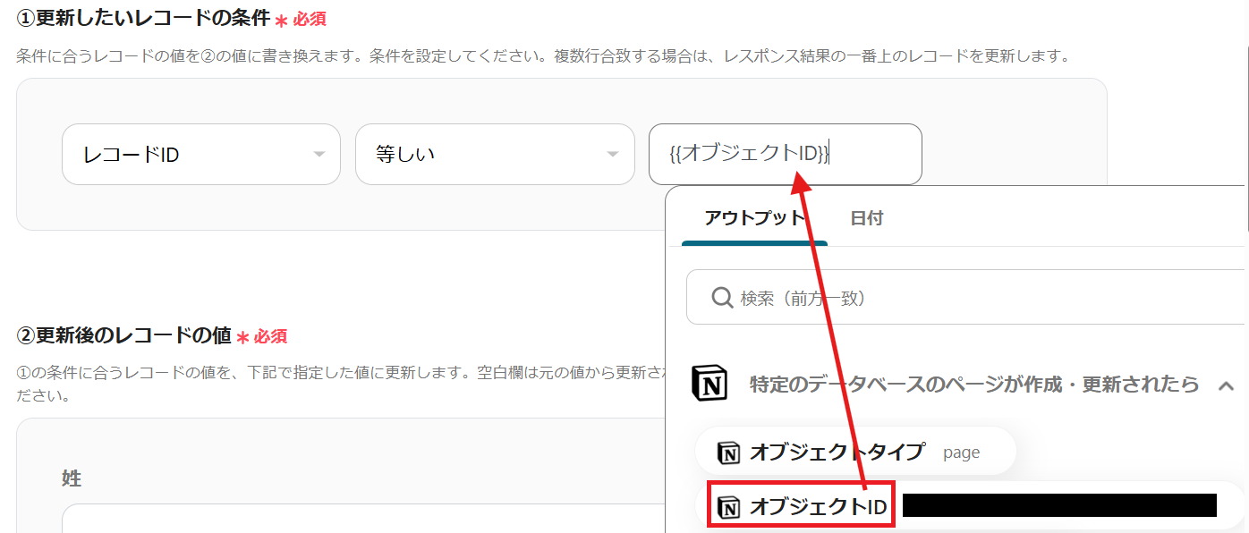Click the ②更新後のレコードの値 heading text

(125, 336)
